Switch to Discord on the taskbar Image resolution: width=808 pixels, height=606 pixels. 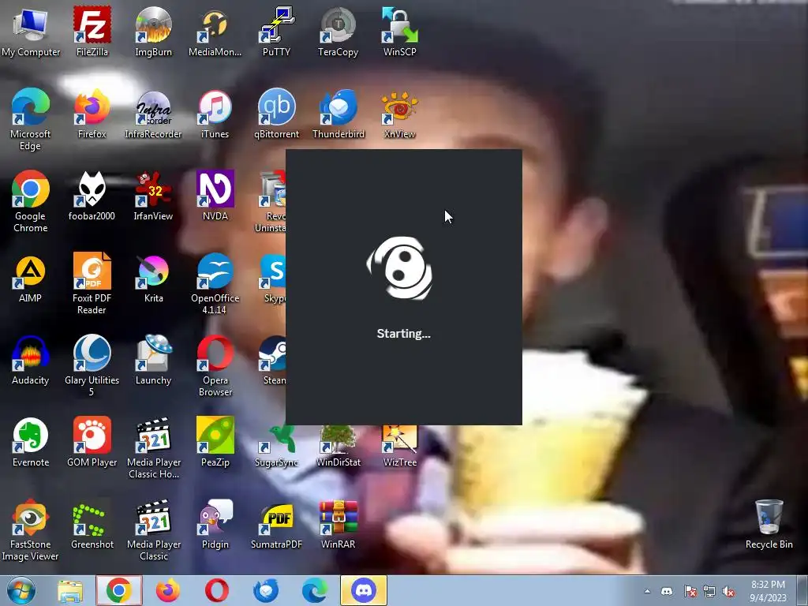(363, 590)
